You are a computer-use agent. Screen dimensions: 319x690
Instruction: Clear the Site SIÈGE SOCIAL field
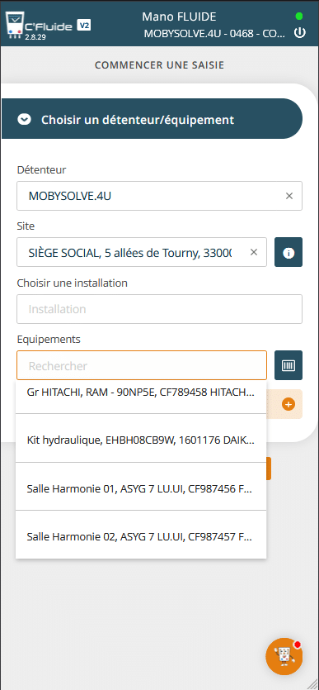[254, 252]
